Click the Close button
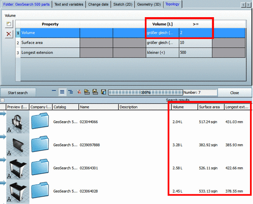The width and height of the screenshot is (253, 204). (234, 93)
